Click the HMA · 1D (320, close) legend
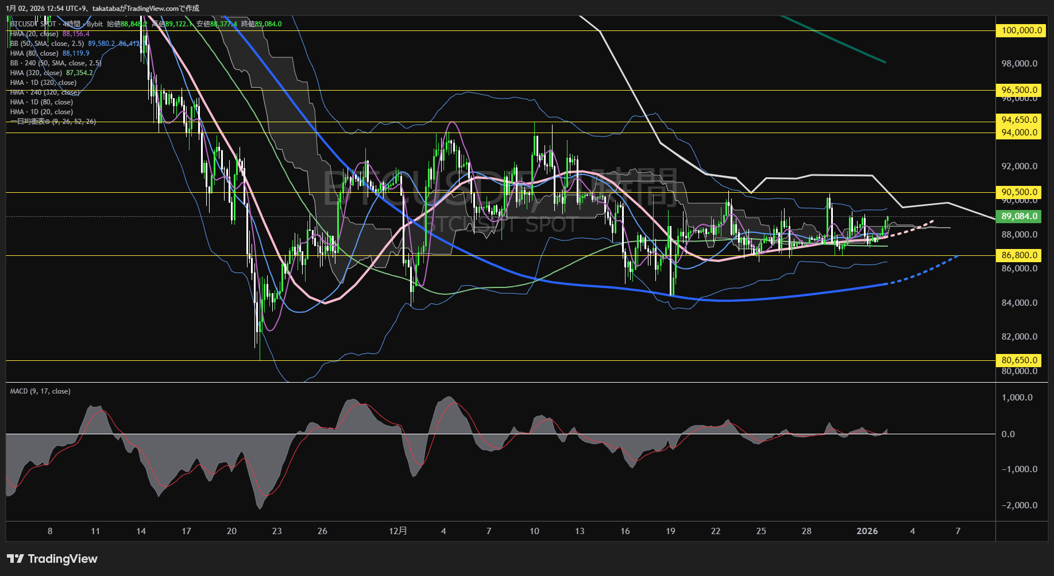This screenshot has height=576, width=1054. coord(43,83)
